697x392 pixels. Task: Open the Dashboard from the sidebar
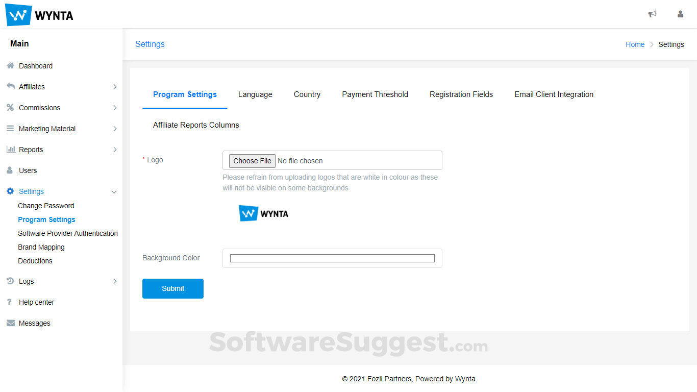coord(10,65)
